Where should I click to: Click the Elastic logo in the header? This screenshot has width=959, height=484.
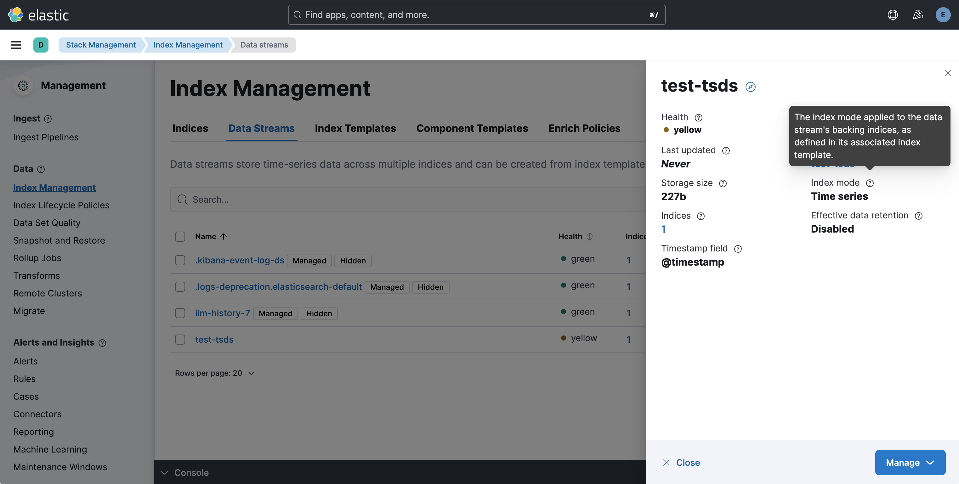click(x=38, y=15)
